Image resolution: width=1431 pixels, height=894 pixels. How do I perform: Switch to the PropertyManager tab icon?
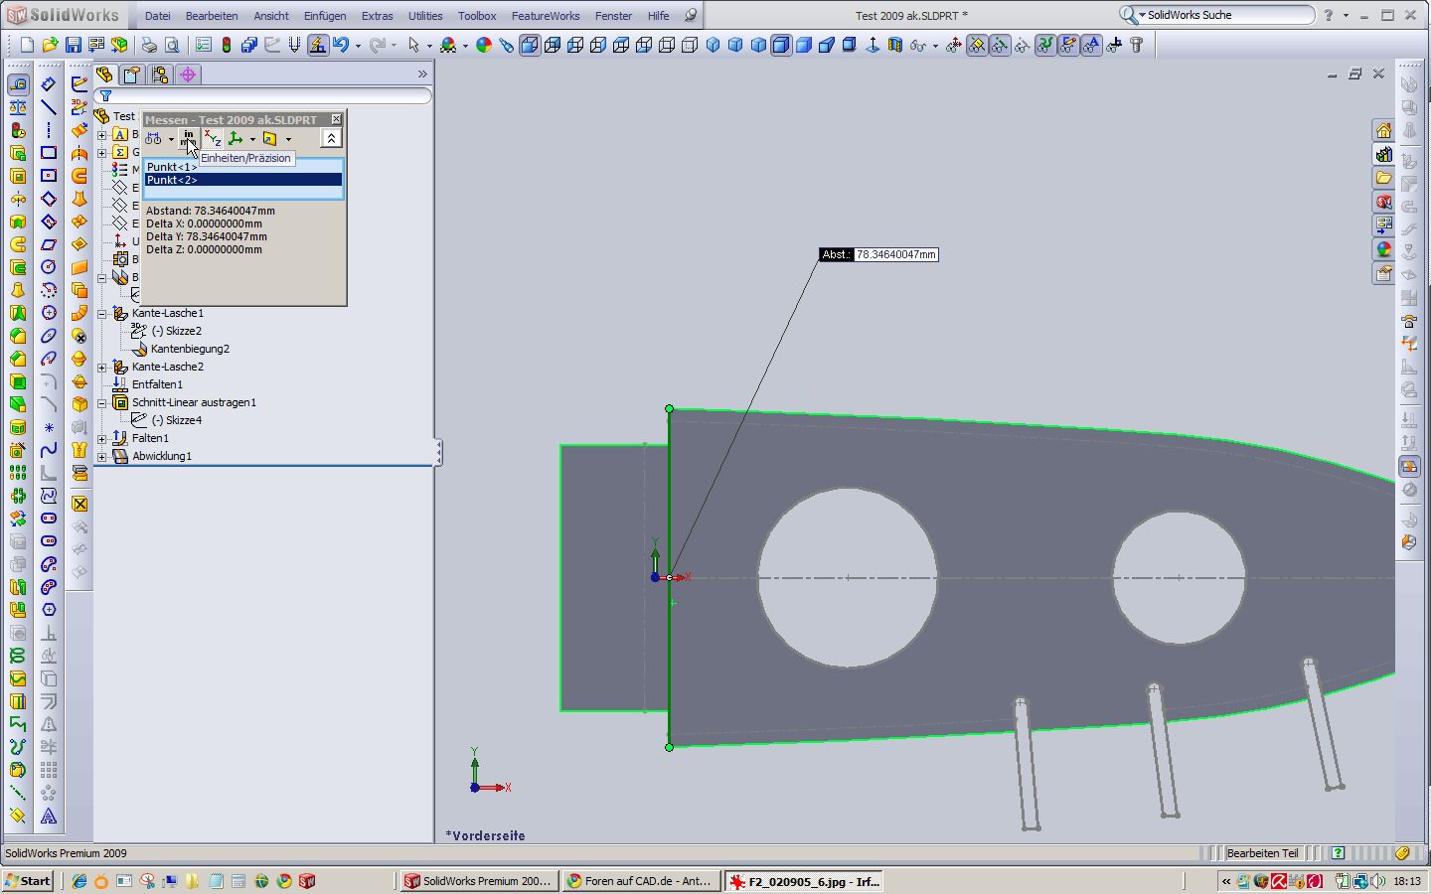(x=131, y=74)
